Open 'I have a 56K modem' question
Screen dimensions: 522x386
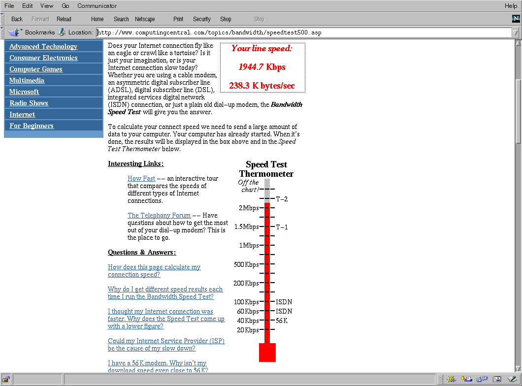click(x=157, y=366)
